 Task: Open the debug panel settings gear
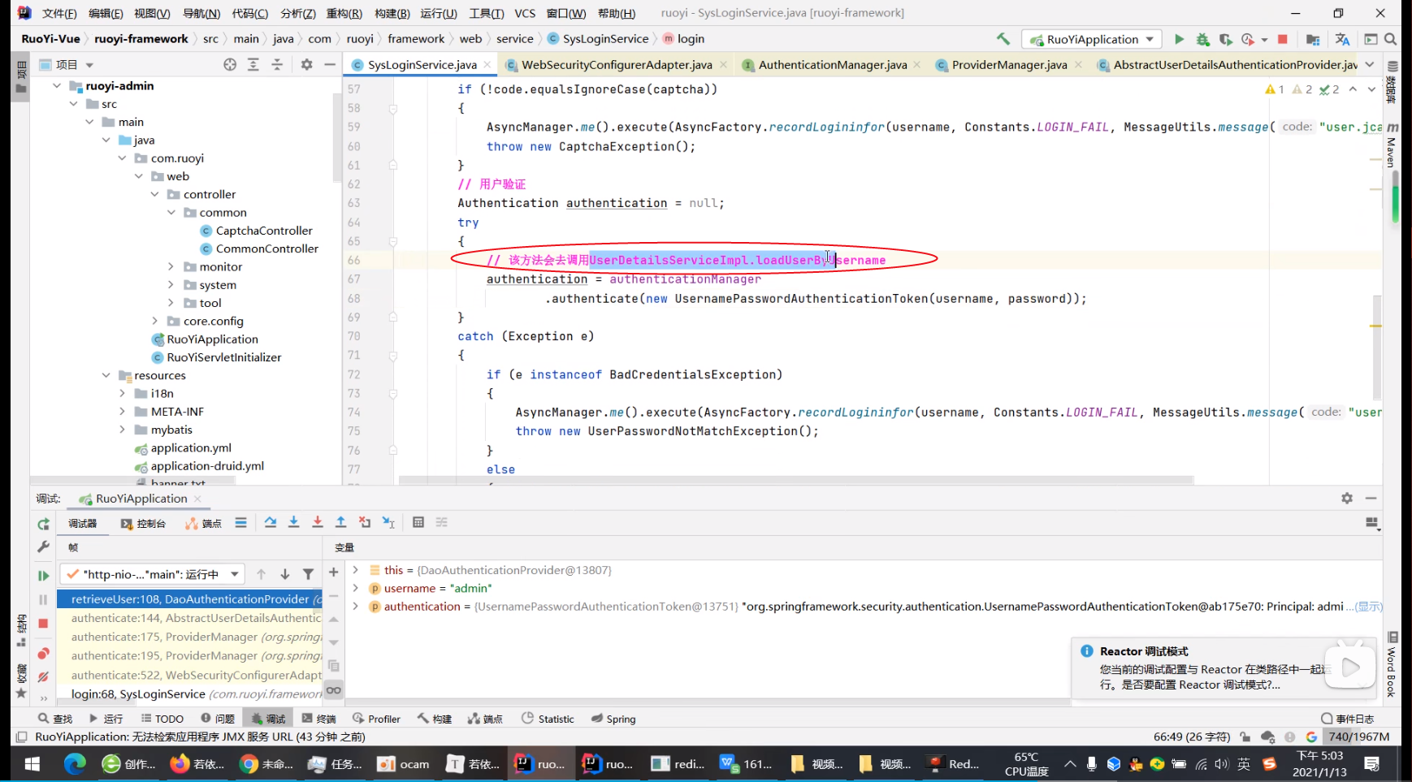1347,498
